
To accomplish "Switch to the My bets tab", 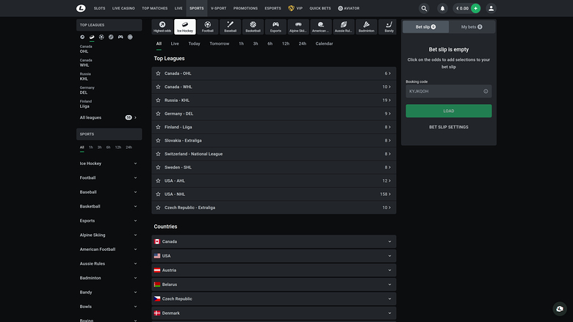I will point(471,26).
